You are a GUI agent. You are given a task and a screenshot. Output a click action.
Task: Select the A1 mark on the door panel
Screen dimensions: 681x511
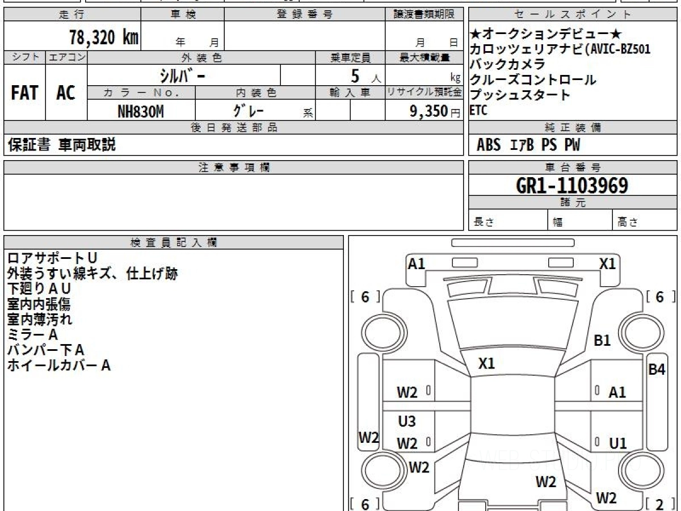coord(617,392)
